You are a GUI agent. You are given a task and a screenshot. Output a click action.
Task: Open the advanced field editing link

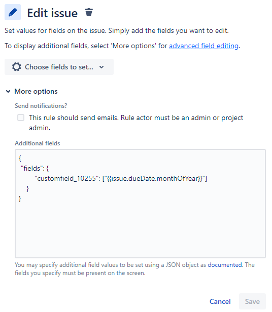[203, 46]
